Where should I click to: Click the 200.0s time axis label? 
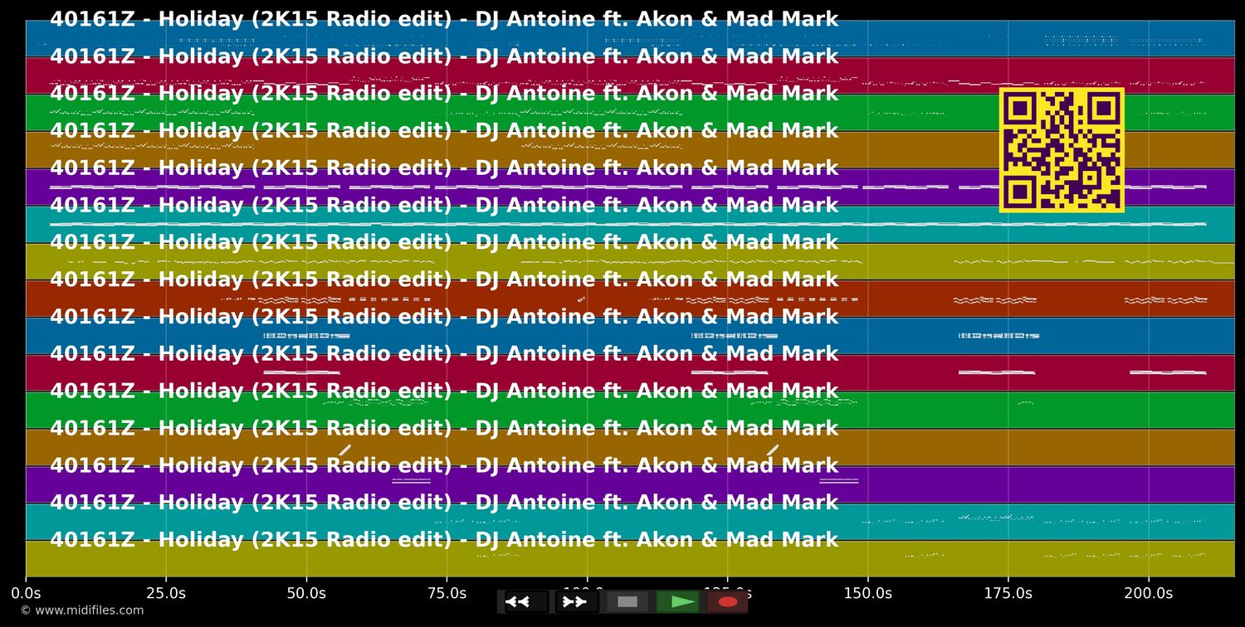tap(1149, 593)
